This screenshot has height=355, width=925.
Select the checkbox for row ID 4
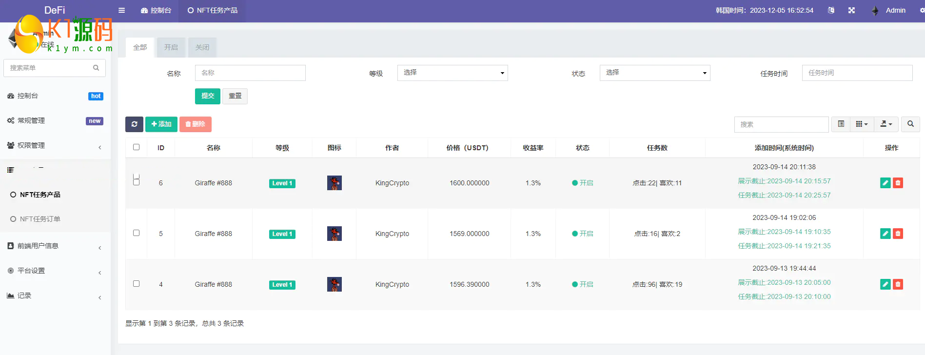click(x=137, y=284)
